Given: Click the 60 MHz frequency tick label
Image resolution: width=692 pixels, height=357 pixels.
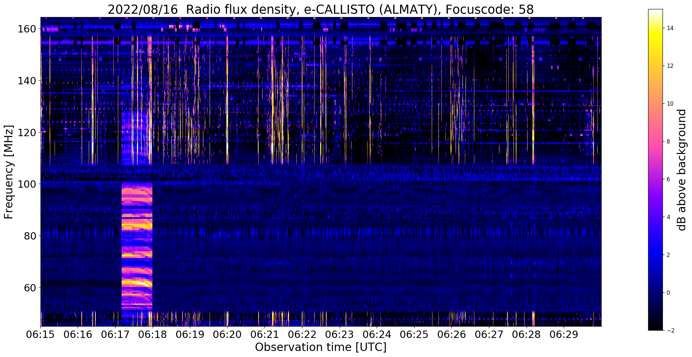Looking at the screenshot, I should point(30,287).
